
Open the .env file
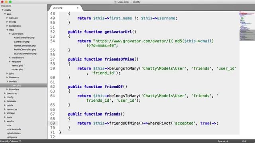coord(9,125)
